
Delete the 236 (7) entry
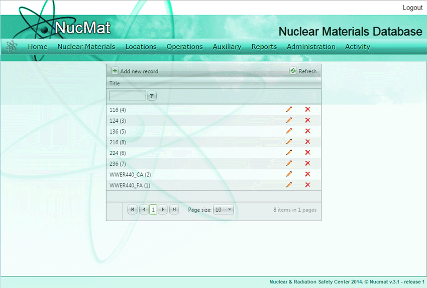coord(307,163)
